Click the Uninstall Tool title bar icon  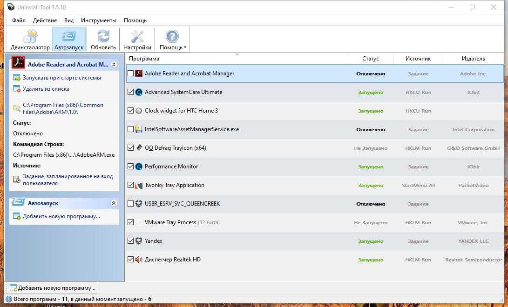[x=11, y=7]
